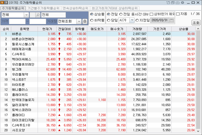202x135 pixels.
Task: Click the 2020/03/31 date field
Action: (x=160, y=20)
